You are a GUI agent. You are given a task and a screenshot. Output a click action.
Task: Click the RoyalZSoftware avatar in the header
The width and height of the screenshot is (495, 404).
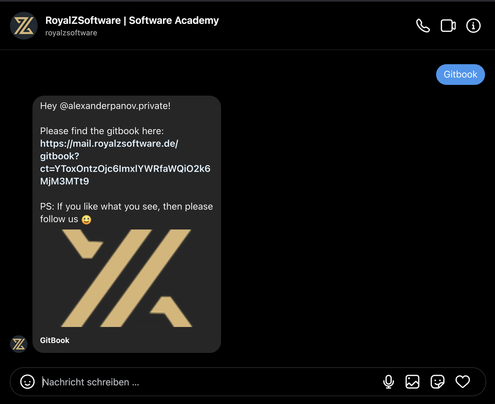(24, 26)
